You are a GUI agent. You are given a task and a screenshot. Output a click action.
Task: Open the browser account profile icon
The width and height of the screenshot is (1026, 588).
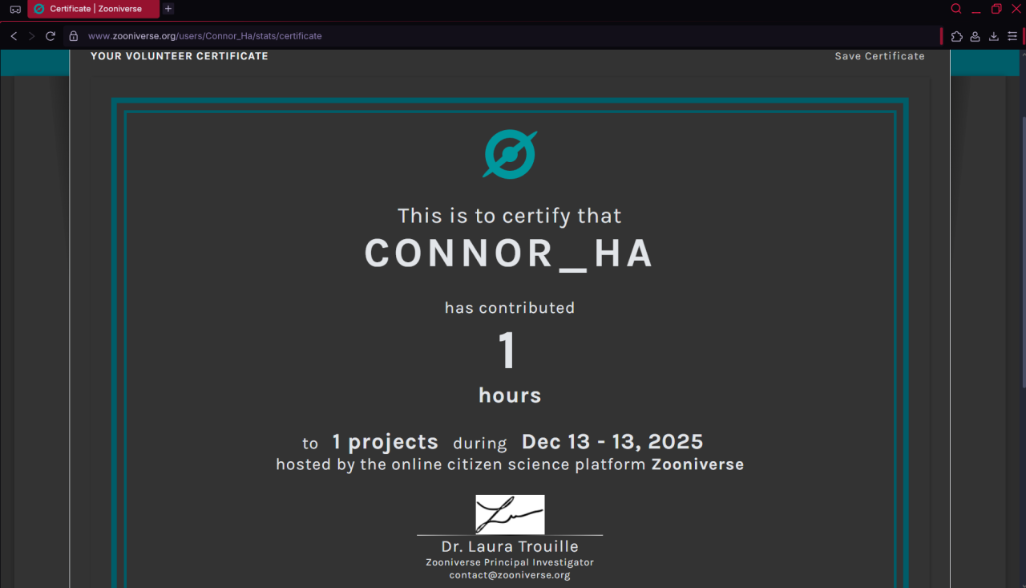coord(976,36)
